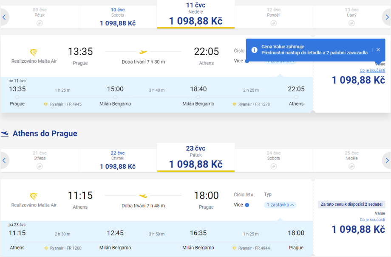Click the Více link on the return flight
This screenshot has height=257, width=391.
(x=238, y=205)
